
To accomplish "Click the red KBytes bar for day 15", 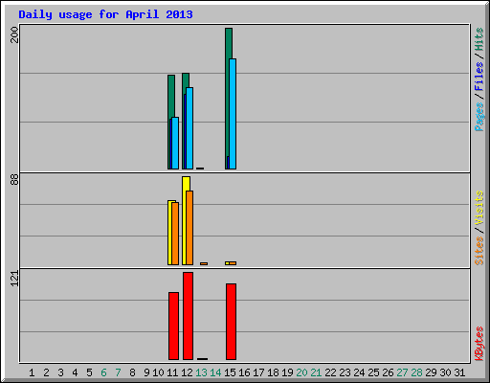I will (x=232, y=322).
